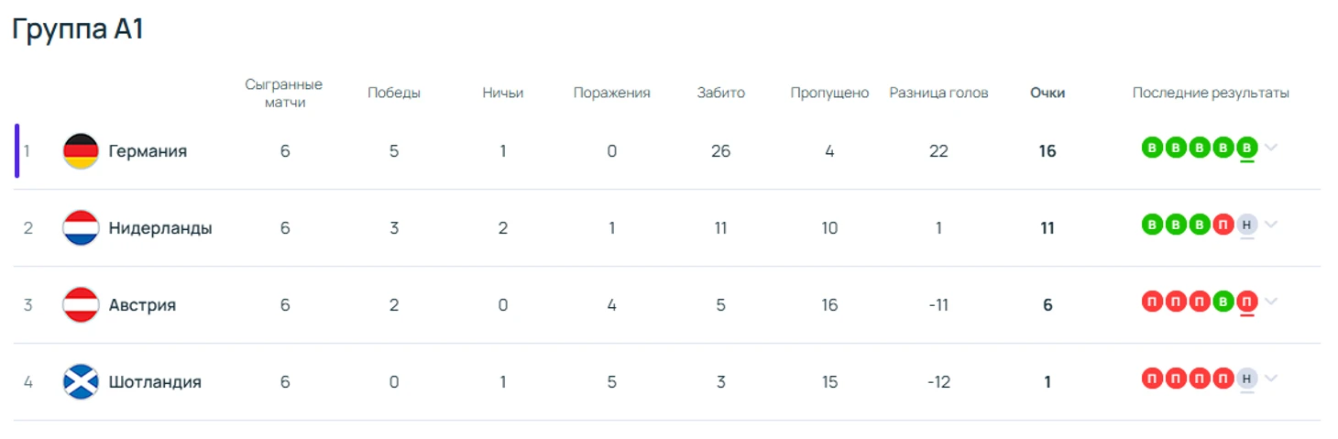Click Austria's underlined latest loss badge
Viewport: 1338px width, 439px height.
1246,302
